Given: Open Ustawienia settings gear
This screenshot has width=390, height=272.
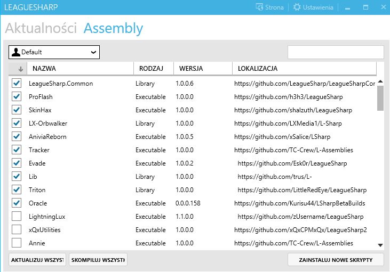Looking at the screenshot, I should (x=313, y=7).
